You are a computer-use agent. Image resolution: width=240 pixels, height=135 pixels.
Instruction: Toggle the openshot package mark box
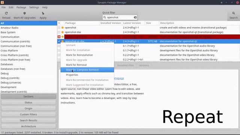[59, 28]
